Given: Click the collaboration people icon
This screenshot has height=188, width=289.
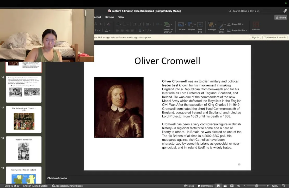Looking at the screenshot, I should (285, 11).
